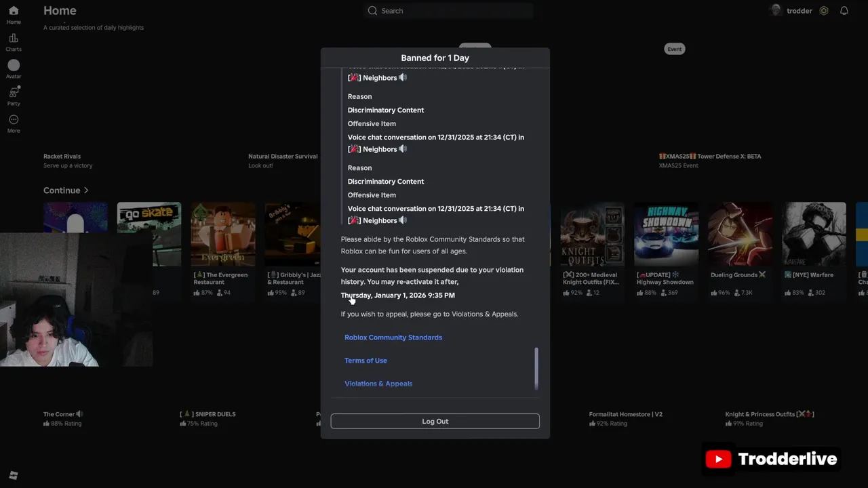Open the Avatar sidebar icon
The image size is (868, 488).
click(14, 65)
